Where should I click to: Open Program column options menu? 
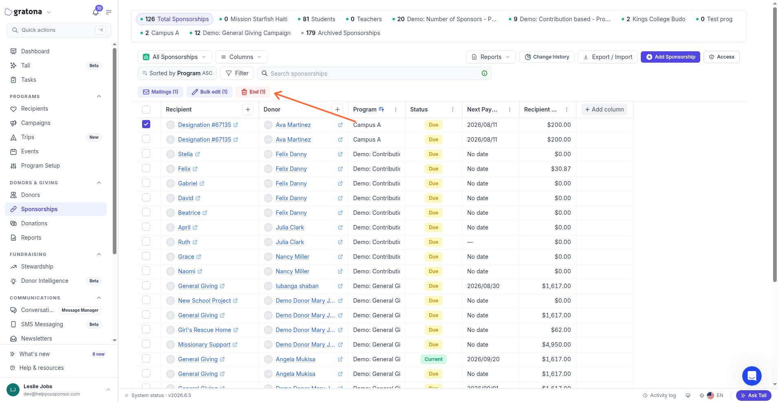coord(396,109)
